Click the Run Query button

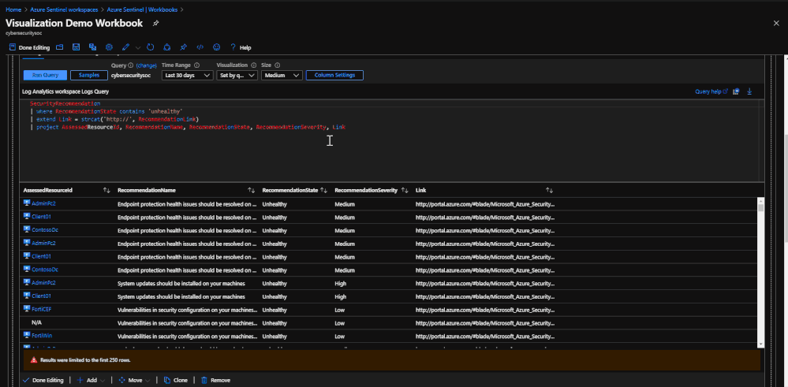pyautogui.click(x=45, y=76)
